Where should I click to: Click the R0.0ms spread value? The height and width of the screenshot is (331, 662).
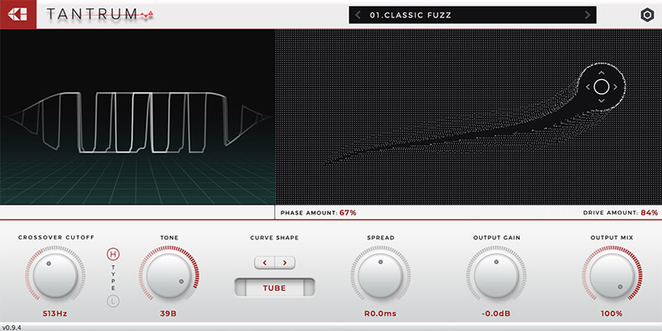(x=381, y=314)
